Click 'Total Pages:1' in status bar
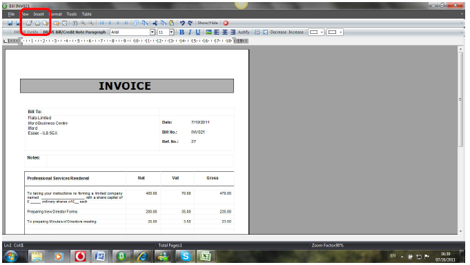Image resolution: width=470 pixels, height=265 pixels. [170, 245]
